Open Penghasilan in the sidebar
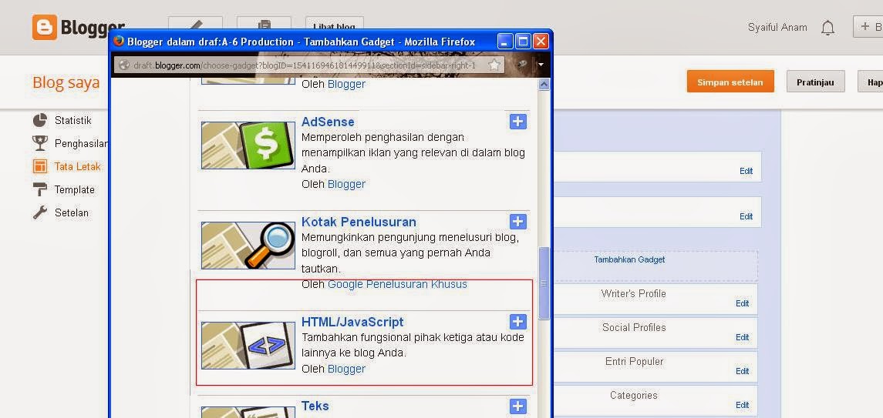This screenshot has width=883, height=418. point(83,143)
